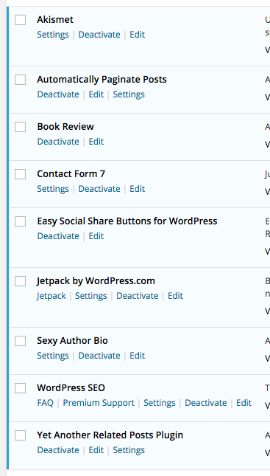The height and width of the screenshot is (476, 270).
Task: Click the Contact Form 7 title
Action: click(x=71, y=174)
